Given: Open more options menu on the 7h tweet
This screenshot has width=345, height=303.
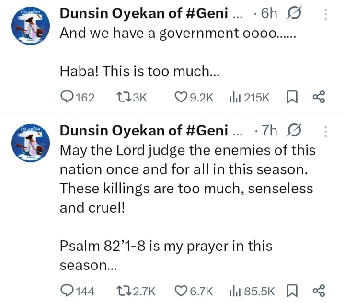Looking at the screenshot, I should point(326,131).
